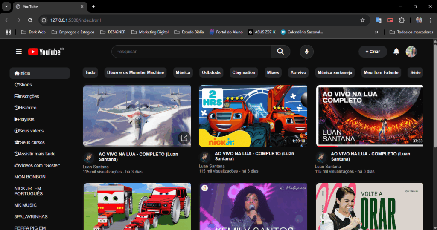Open Todos os marcadores folder
This screenshot has width=437, height=230.
coord(411,32)
